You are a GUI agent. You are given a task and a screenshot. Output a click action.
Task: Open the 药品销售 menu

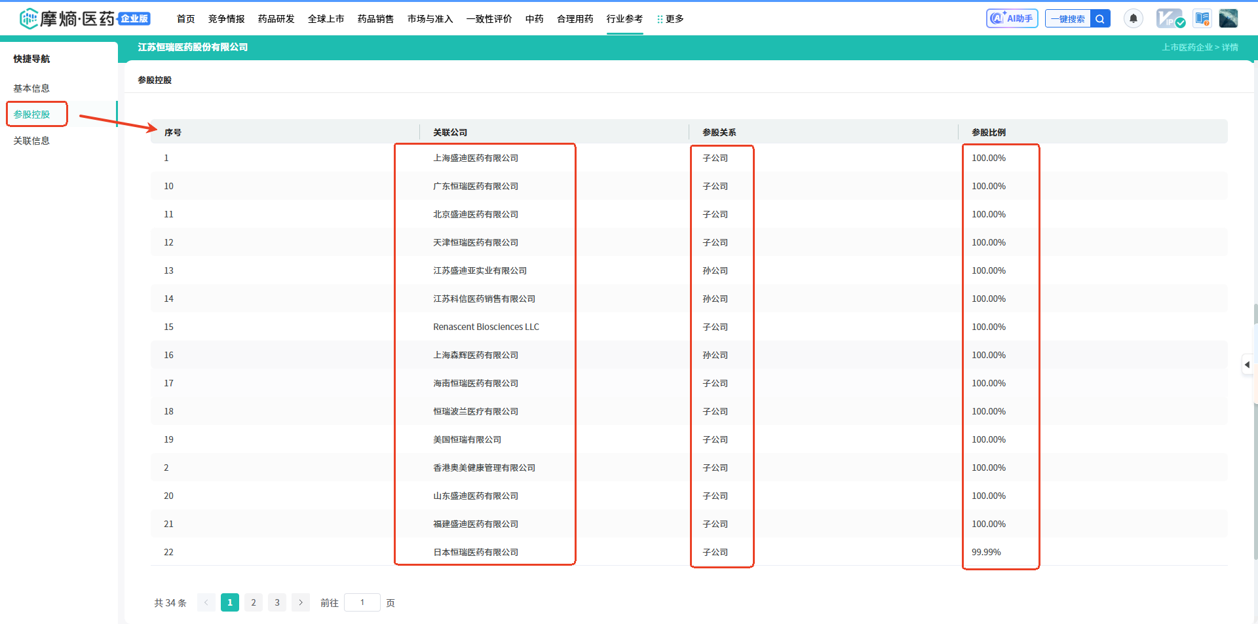(376, 19)
